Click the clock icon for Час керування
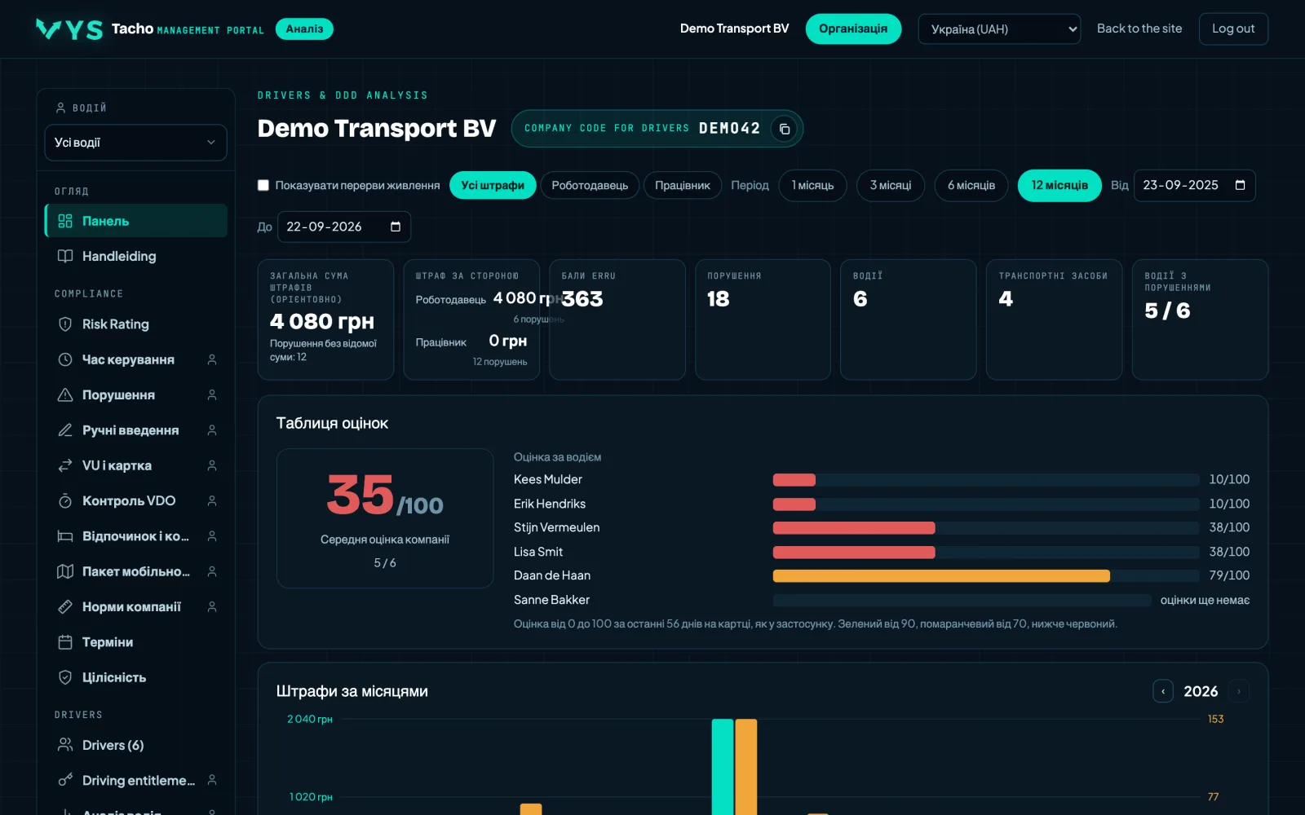The height and width of the screenshot is (815, 1305). tap(65, 359)
